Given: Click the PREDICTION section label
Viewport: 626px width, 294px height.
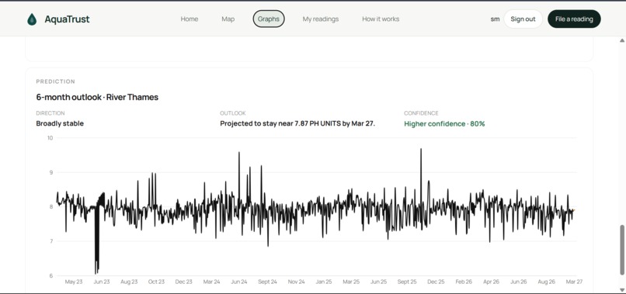Looking at the screenshot, I should pos(55,81).
